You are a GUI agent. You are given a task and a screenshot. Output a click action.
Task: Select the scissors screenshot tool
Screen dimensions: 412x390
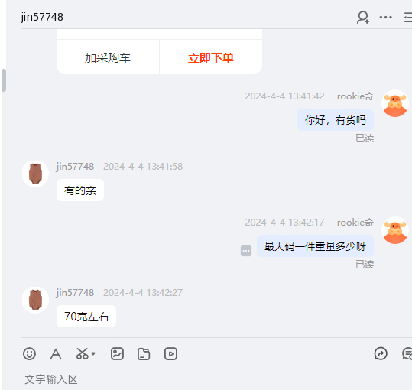click(x=83, y=354)
